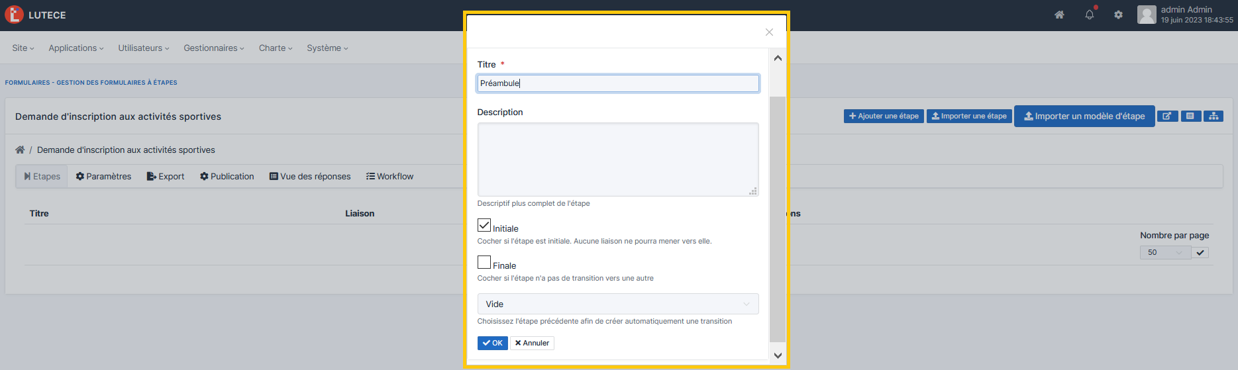The image size is (1238, 370).
Task: Uncheck the Initiale checkbox
Action: coord(484,225)
